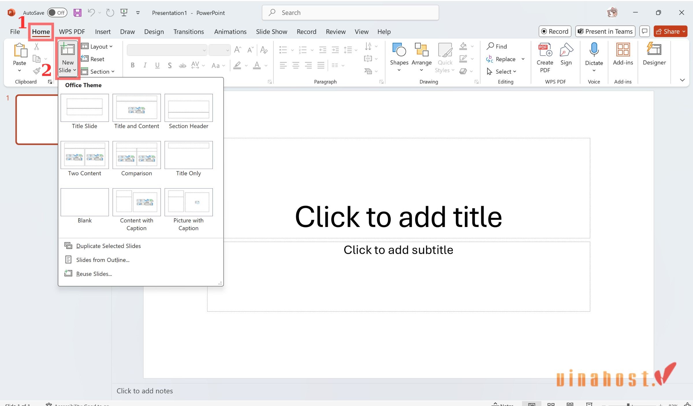
Task: Click the Record button at top right
Action: click(x=555, y=31)
